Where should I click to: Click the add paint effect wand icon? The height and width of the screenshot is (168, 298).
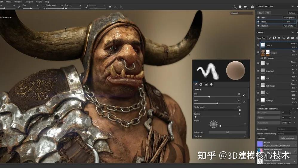click(270, 38)
